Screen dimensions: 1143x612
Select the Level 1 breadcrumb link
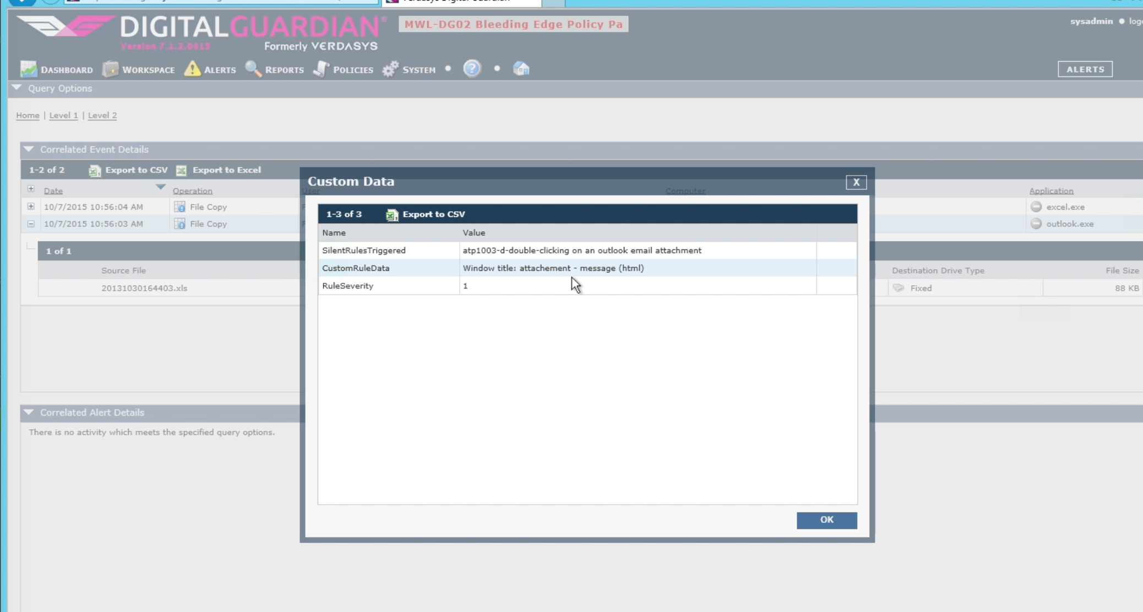pos(63,115)
